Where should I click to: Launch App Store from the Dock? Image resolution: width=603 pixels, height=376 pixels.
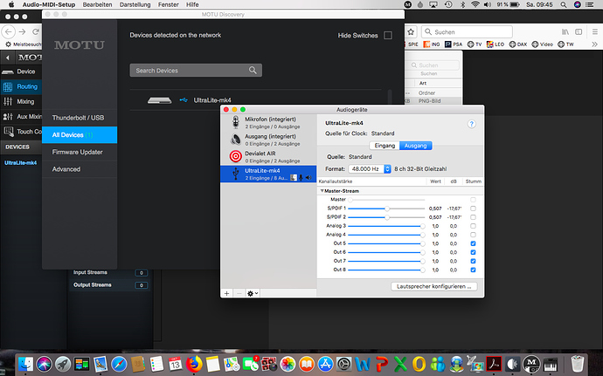tap(325, 364)
